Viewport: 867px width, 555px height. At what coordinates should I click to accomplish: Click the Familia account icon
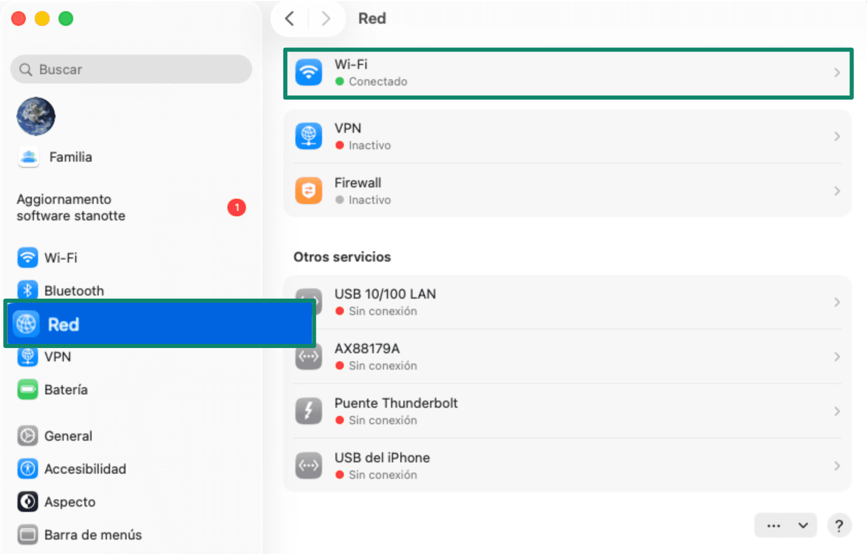[x=28, y=157]
